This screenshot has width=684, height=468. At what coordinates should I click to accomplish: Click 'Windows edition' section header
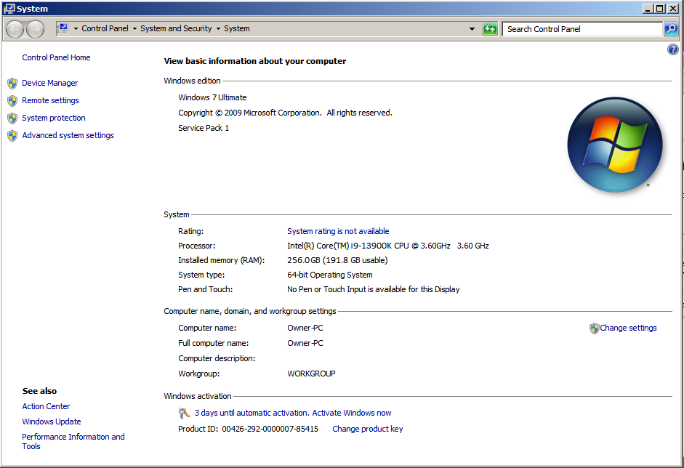(192, 81)
